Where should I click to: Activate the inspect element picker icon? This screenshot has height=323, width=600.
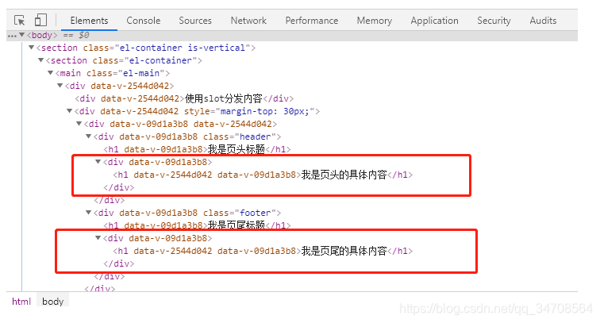pyautogui.click(x=19, y=20)
